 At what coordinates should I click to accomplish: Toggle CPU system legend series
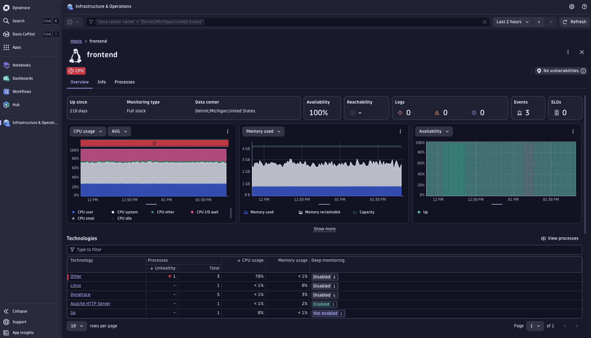(125, 212)
